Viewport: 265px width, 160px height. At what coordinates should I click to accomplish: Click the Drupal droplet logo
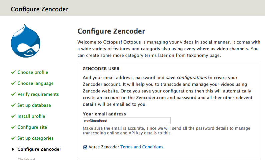26,42
